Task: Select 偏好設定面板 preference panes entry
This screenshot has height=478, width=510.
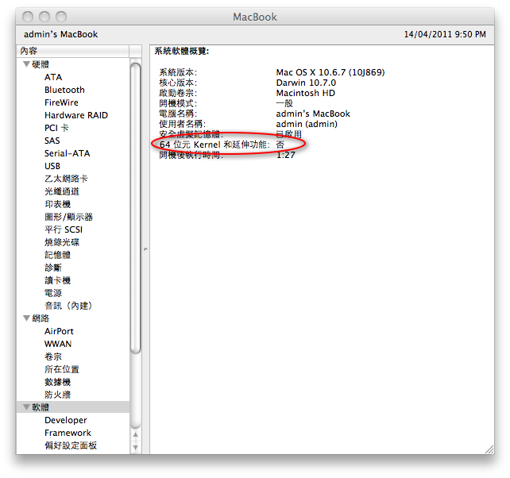Action: (71, 445)
